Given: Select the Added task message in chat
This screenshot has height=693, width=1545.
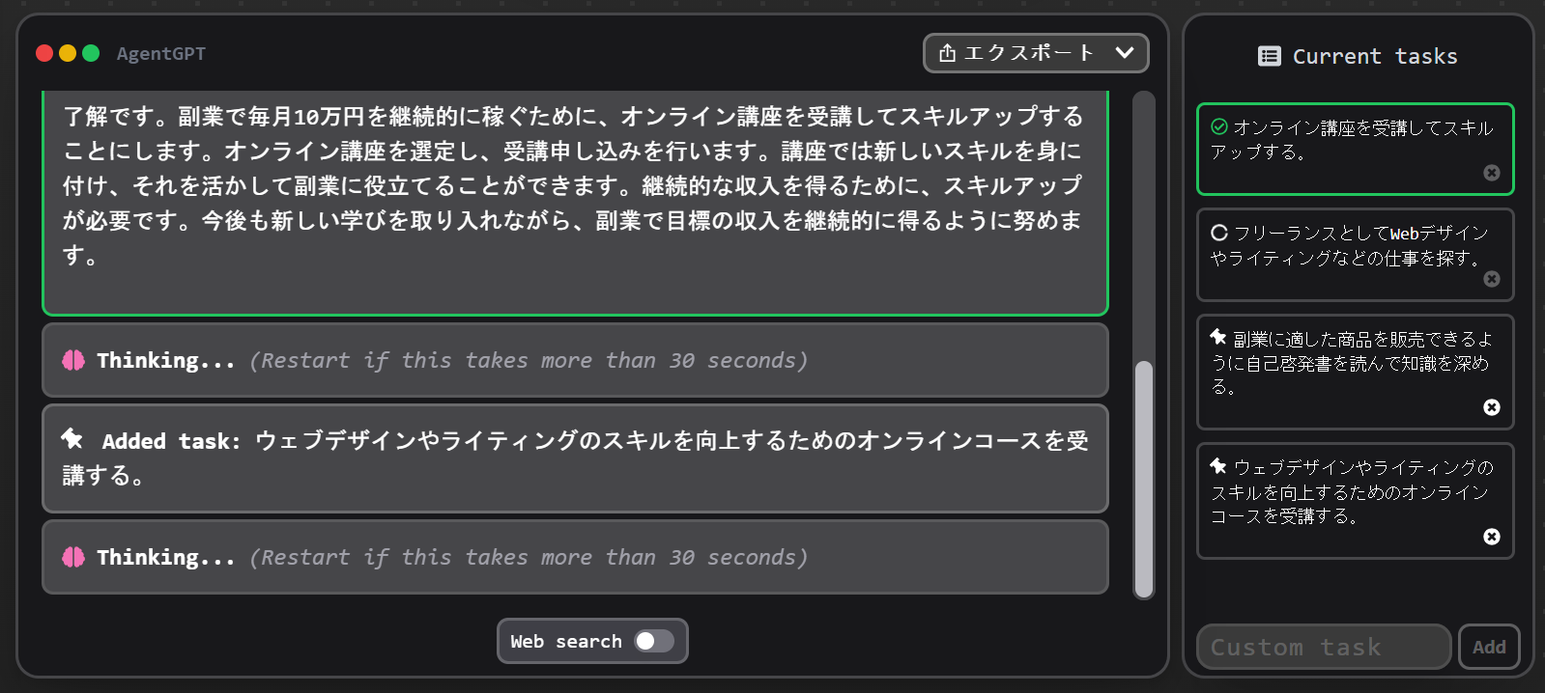Looking at the screenshot, I should pos(575,458).
